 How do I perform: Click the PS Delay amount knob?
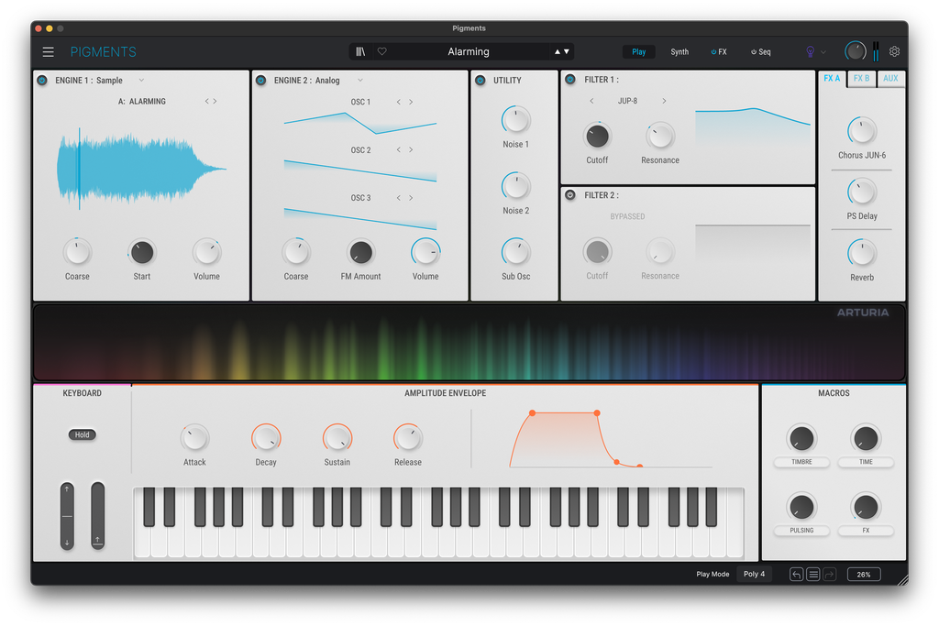click(x=862, y=192)
